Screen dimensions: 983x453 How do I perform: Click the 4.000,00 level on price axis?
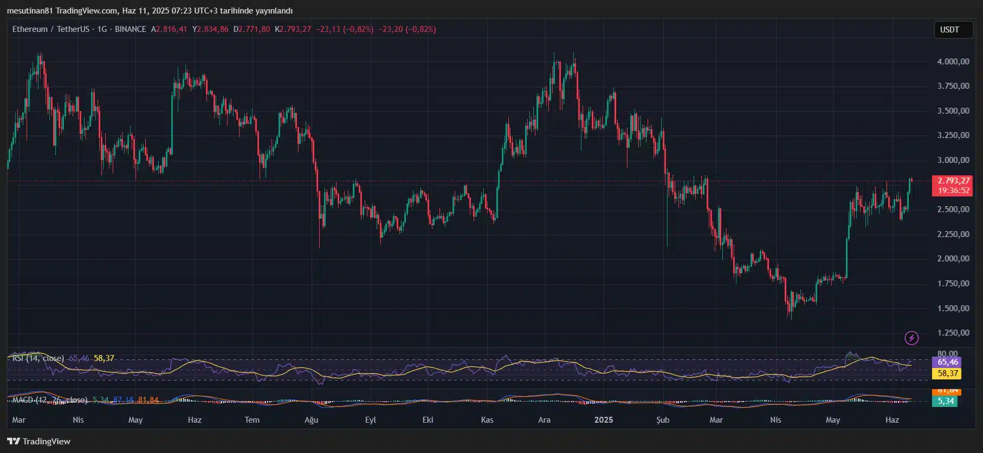coord(953,62)
